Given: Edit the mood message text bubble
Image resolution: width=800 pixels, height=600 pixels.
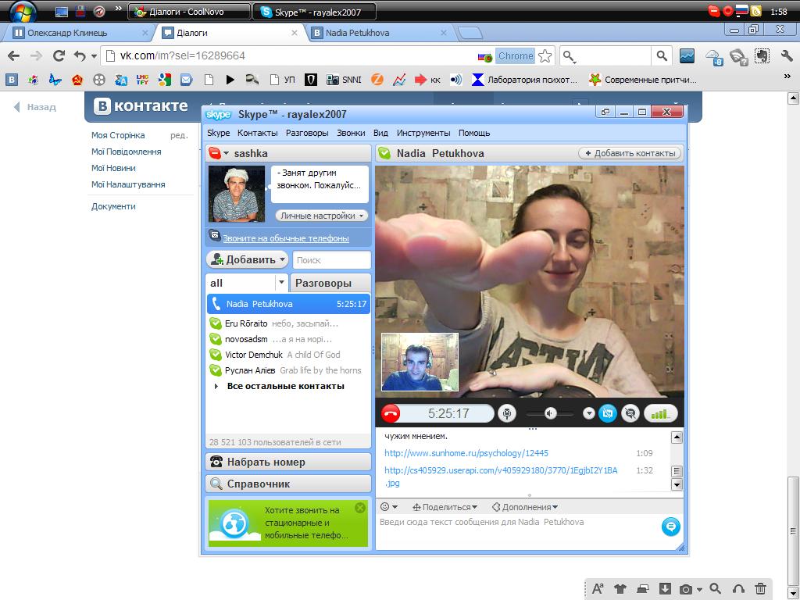Looking at the screenshot, I should 320,184.
